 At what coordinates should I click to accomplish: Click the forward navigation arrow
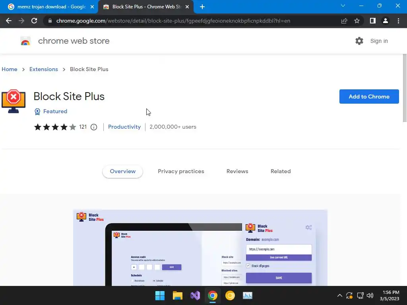(x=21, y=21)
